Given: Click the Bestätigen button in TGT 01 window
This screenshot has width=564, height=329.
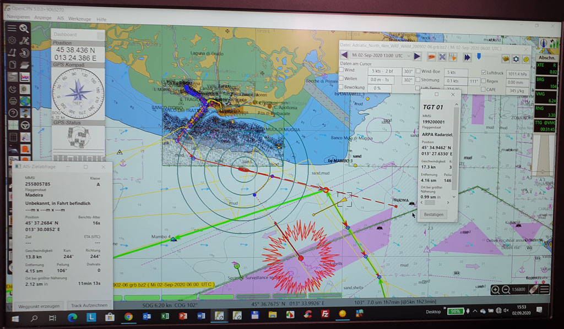Looking at the screenshot, I should 433,215.
